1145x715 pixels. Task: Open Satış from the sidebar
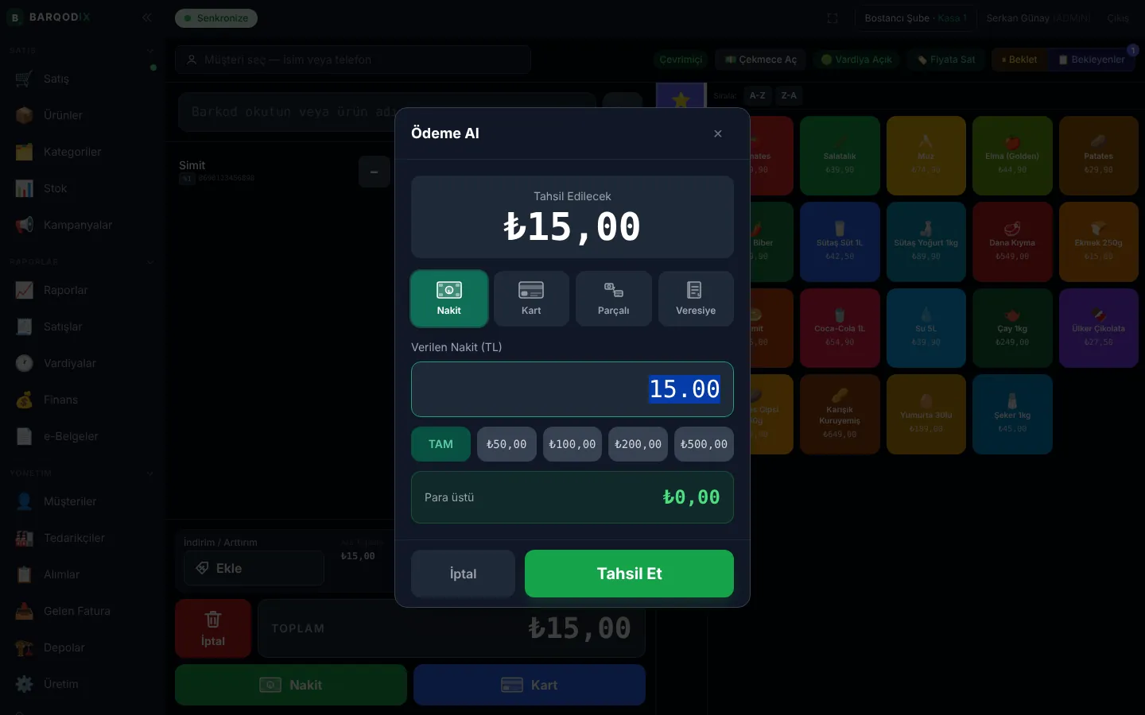click(83, 79)
